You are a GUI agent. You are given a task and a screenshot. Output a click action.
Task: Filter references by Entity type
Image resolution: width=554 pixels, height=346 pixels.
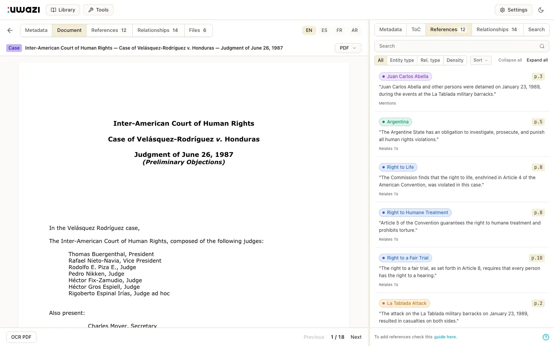click(x=402, y=60)
